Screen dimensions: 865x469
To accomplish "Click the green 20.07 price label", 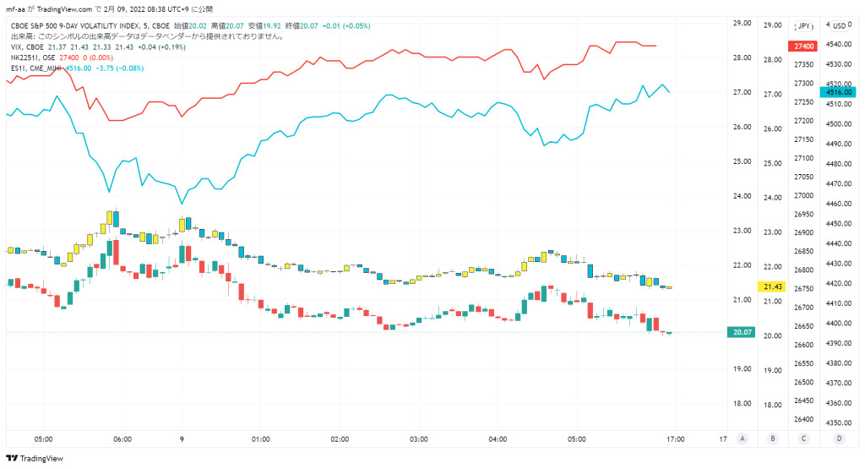I will [x=742, y=332].
